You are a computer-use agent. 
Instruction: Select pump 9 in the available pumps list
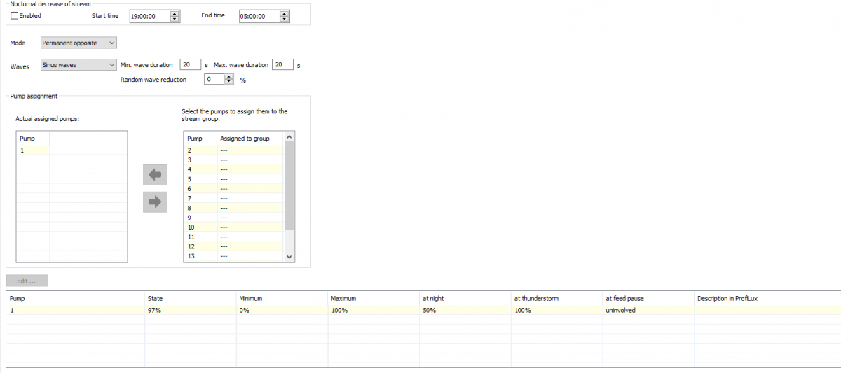pyautogui.click(x=234, y=217)
